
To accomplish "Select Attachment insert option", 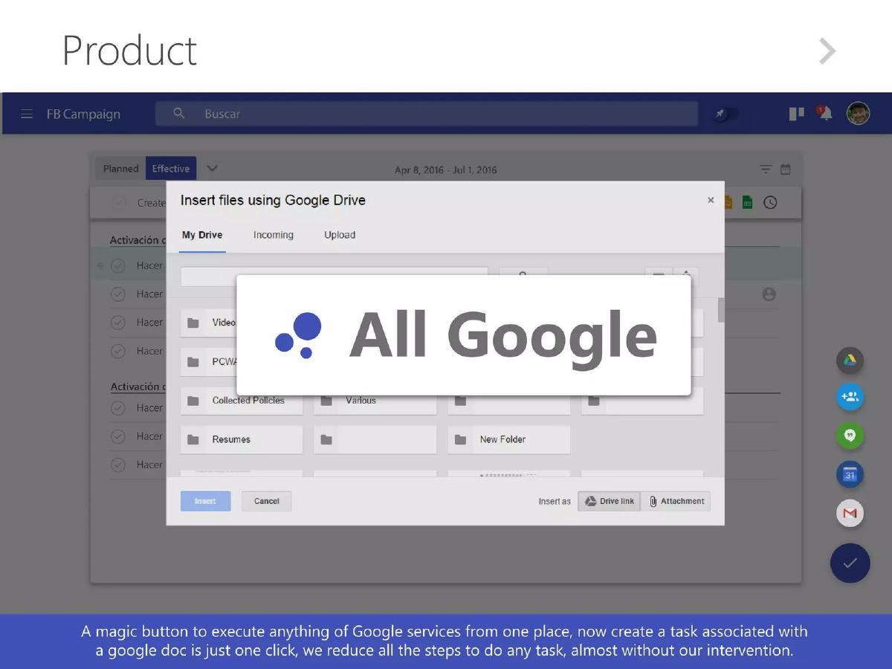I will (x=676, y=501).
